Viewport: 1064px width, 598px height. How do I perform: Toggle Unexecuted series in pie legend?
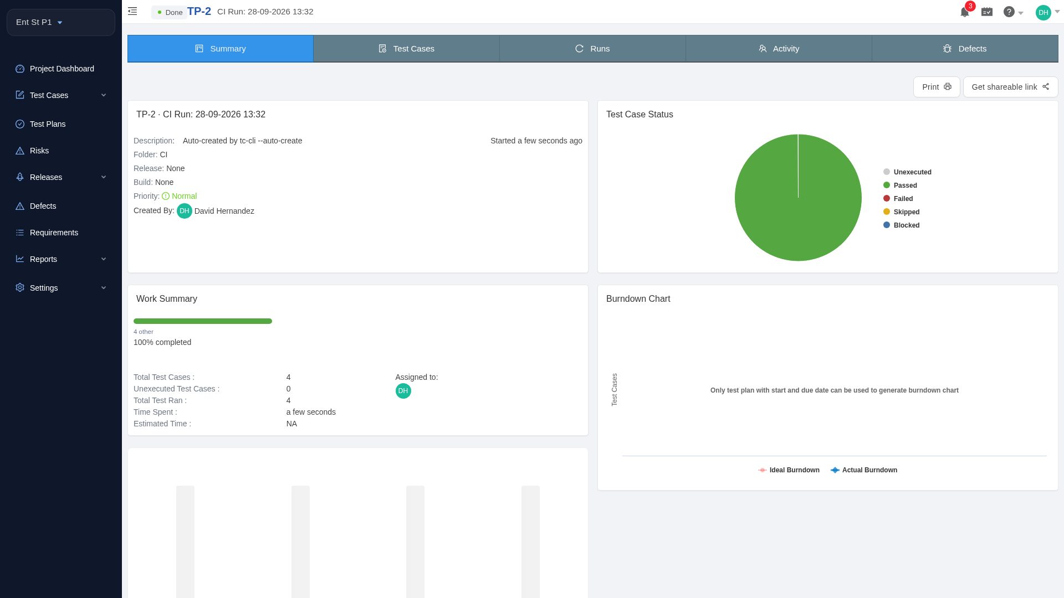907,172
